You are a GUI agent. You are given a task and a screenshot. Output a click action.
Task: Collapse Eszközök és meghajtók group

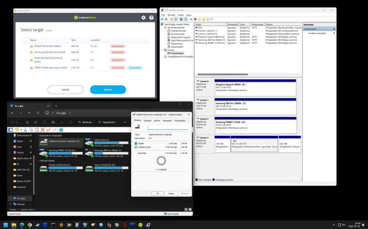pyautogui.click(x=38, y=135)
